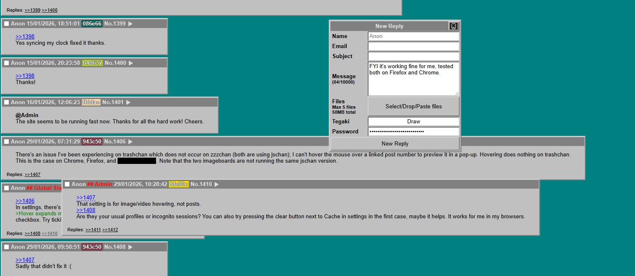Submit with the New Reply button

click(395, 143)
